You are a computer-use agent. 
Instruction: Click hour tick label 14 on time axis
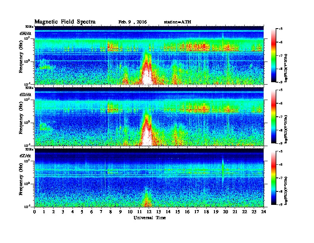168,212
